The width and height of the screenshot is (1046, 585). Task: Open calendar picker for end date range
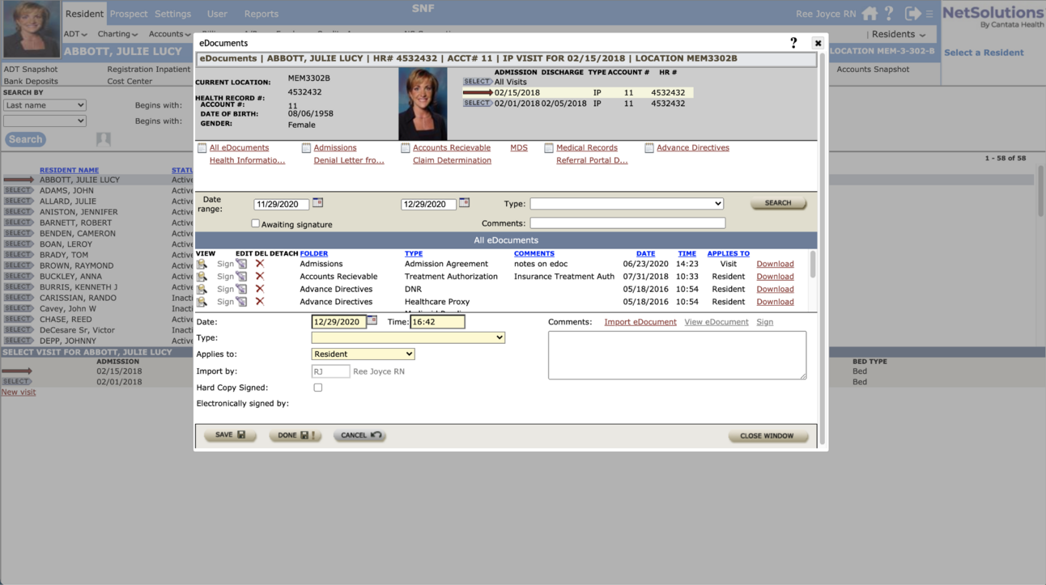pos(464,203)
